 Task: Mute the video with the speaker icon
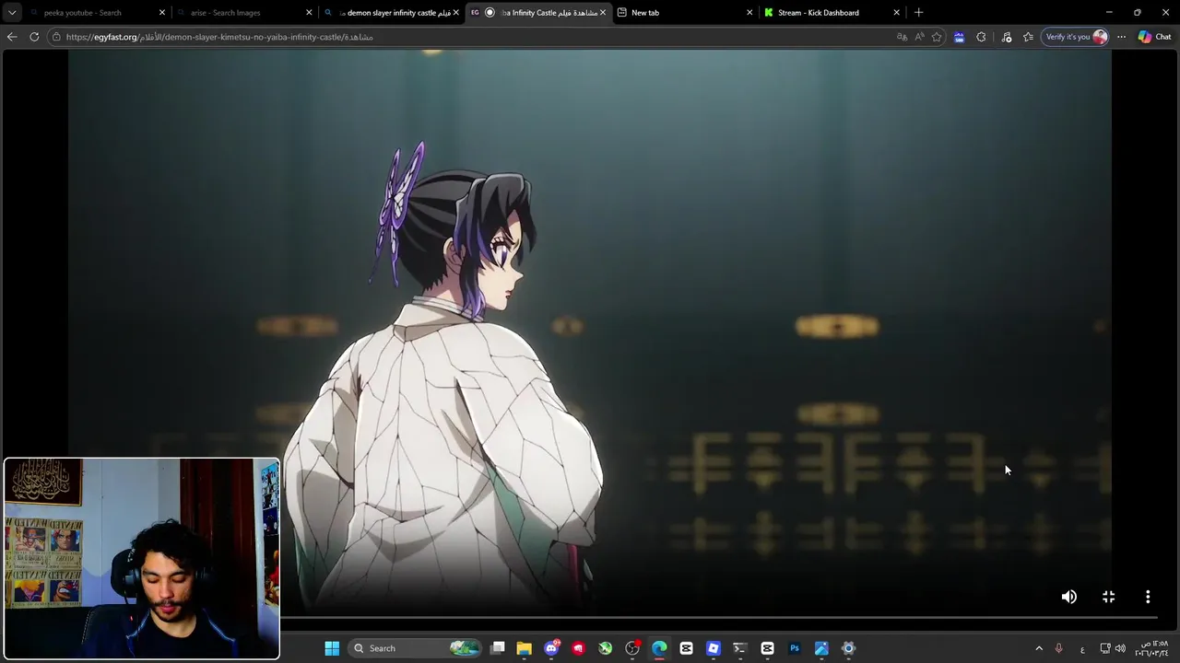click(x=1068, y=597)
